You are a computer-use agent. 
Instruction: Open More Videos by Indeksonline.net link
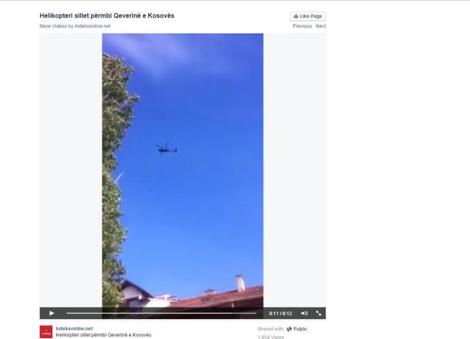point(75,26)
